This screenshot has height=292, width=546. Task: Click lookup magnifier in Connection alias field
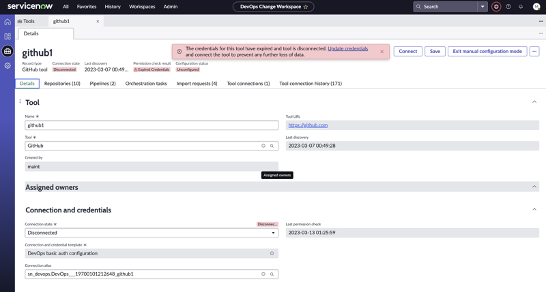(272, 274)
